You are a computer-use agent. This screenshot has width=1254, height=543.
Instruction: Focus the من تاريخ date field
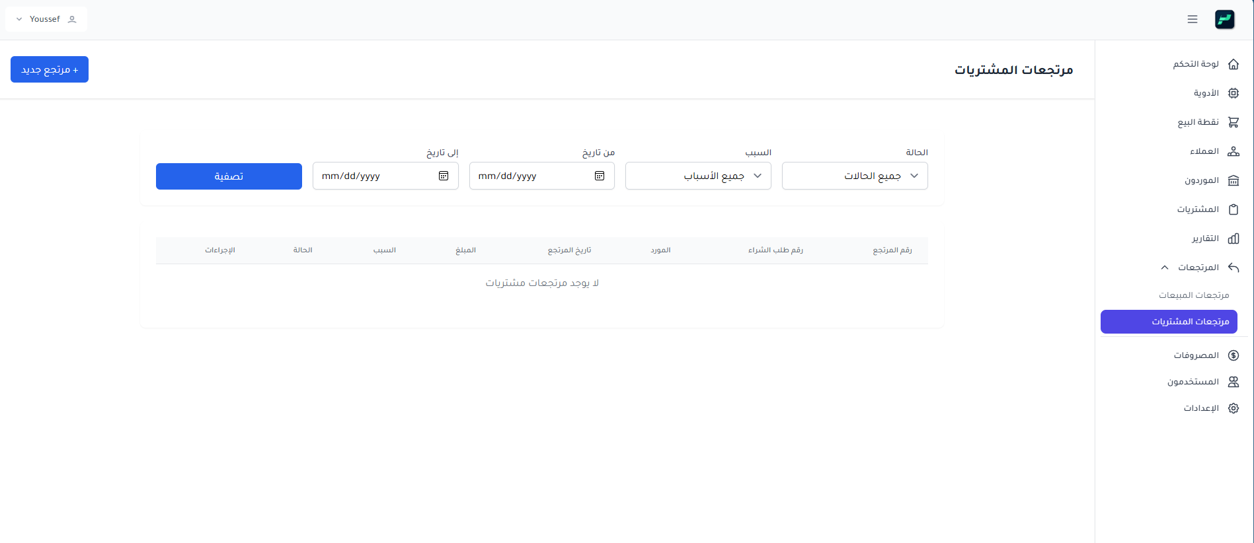click(x=542, y=176)
